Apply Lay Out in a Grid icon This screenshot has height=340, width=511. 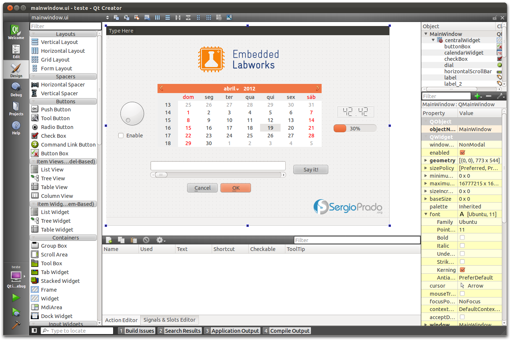(209, 17)
